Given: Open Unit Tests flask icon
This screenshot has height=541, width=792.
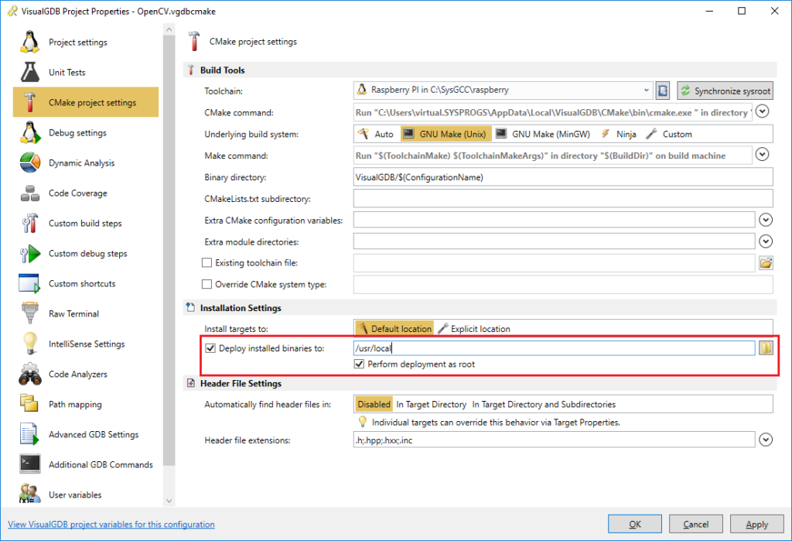Looking at the screenshot, I should coord(30,72).
